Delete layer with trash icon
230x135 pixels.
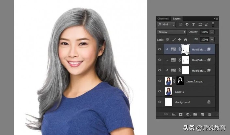210,115
